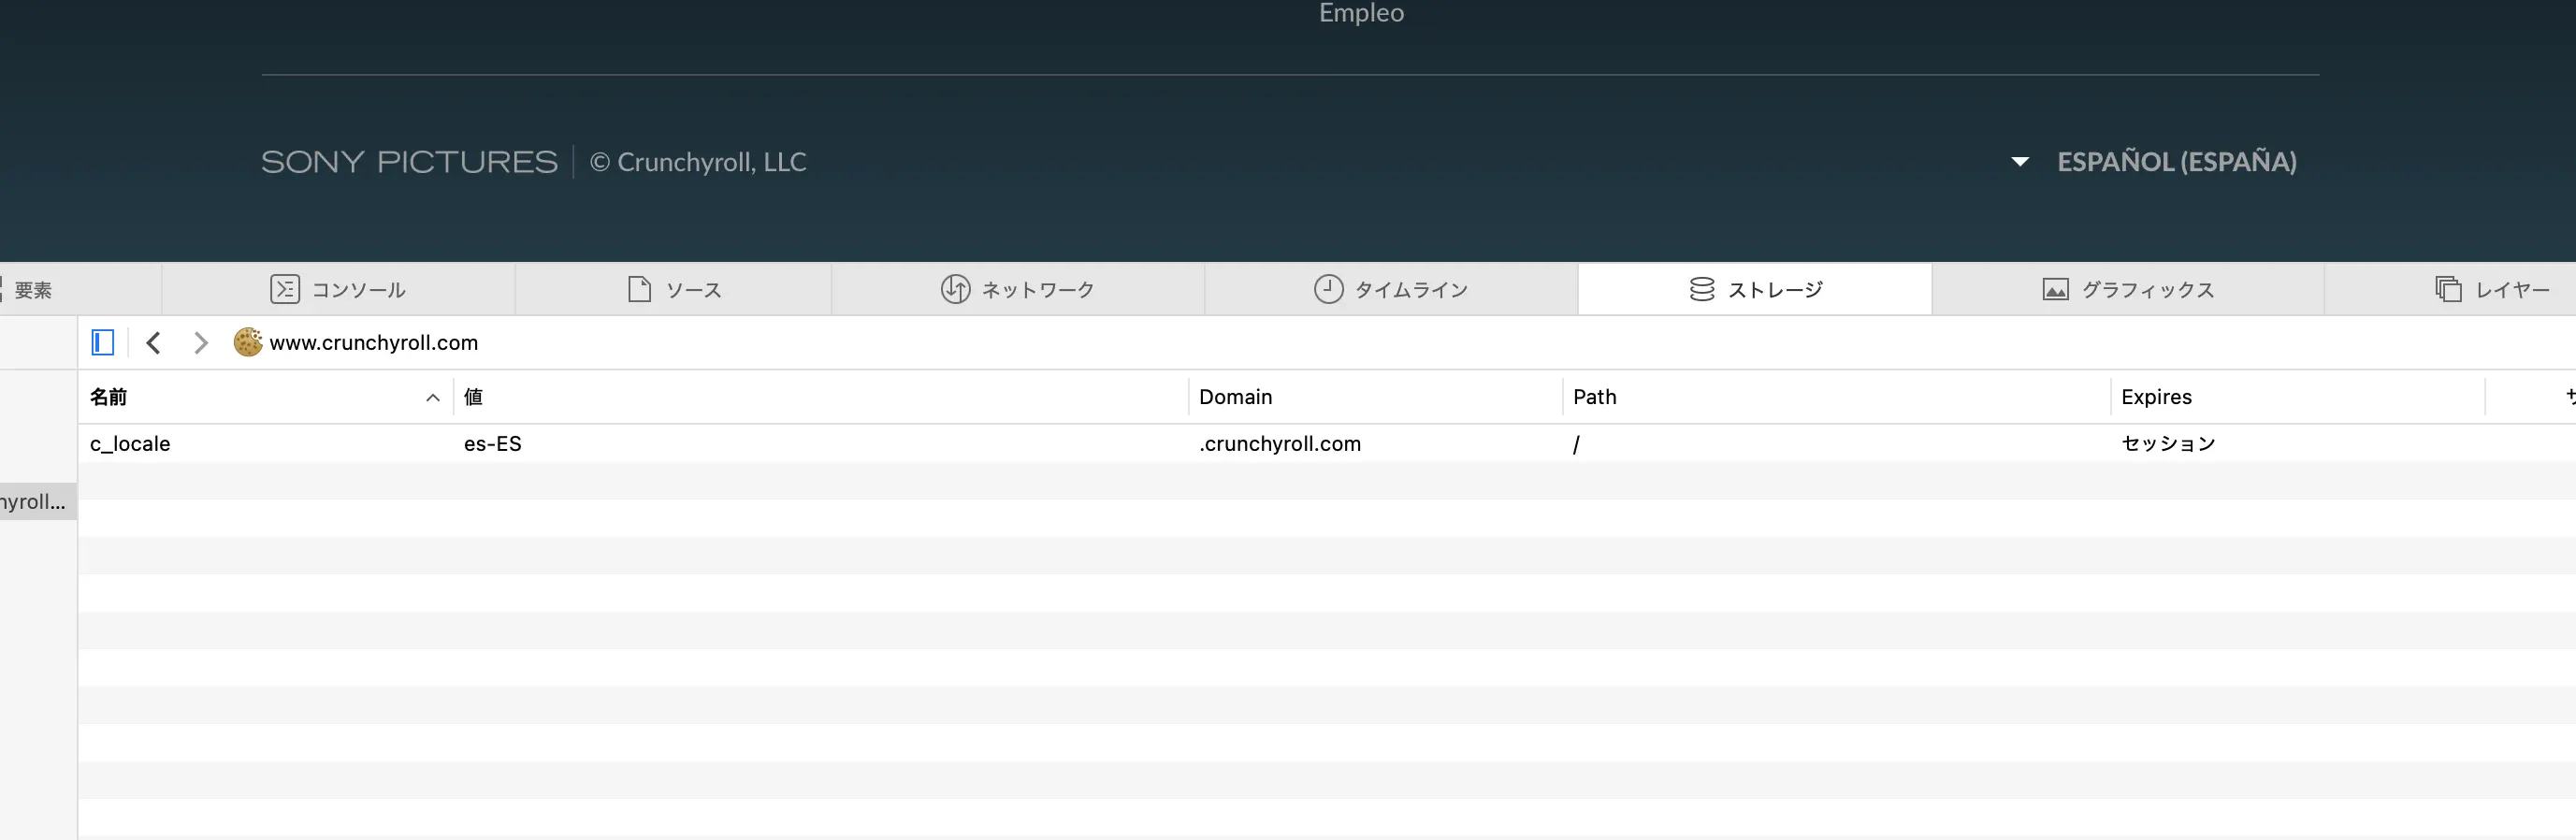This screenshot has width=2576, height=840.
Task: Select the / path cell
Action: coord(1836,444)
